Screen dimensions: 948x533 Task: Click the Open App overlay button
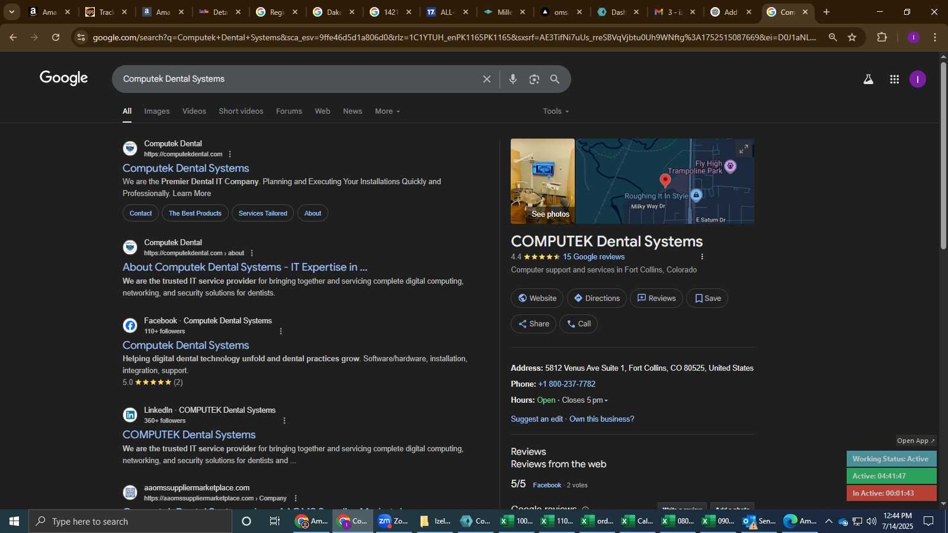point(915,441)
